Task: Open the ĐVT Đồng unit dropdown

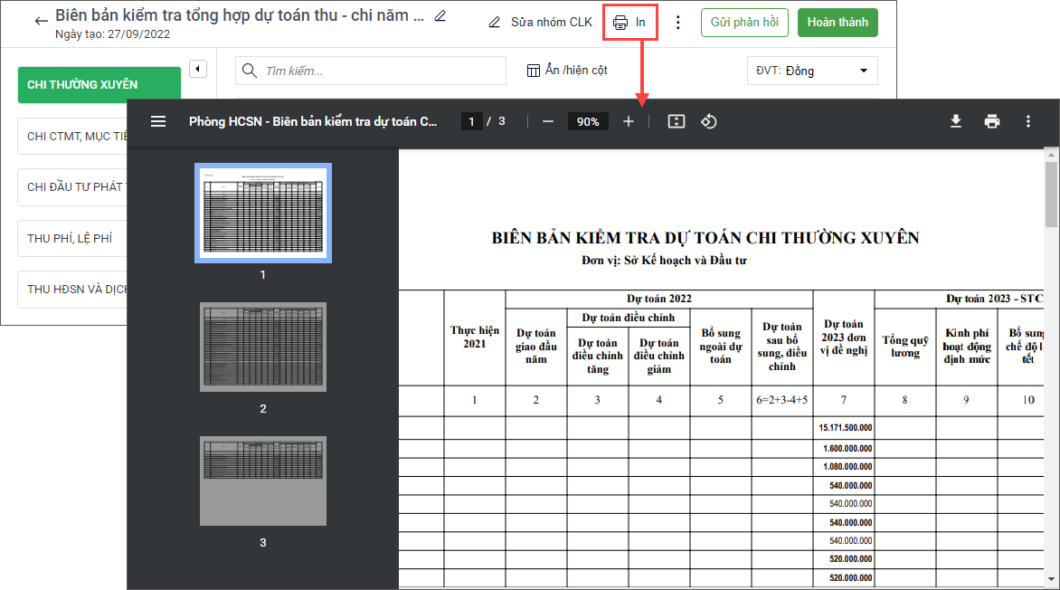Action: click(x=812, y=71)
